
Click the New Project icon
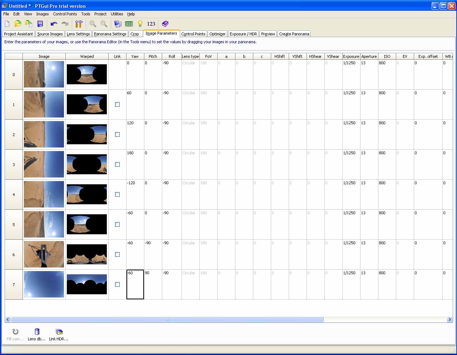tap(7, 24)
